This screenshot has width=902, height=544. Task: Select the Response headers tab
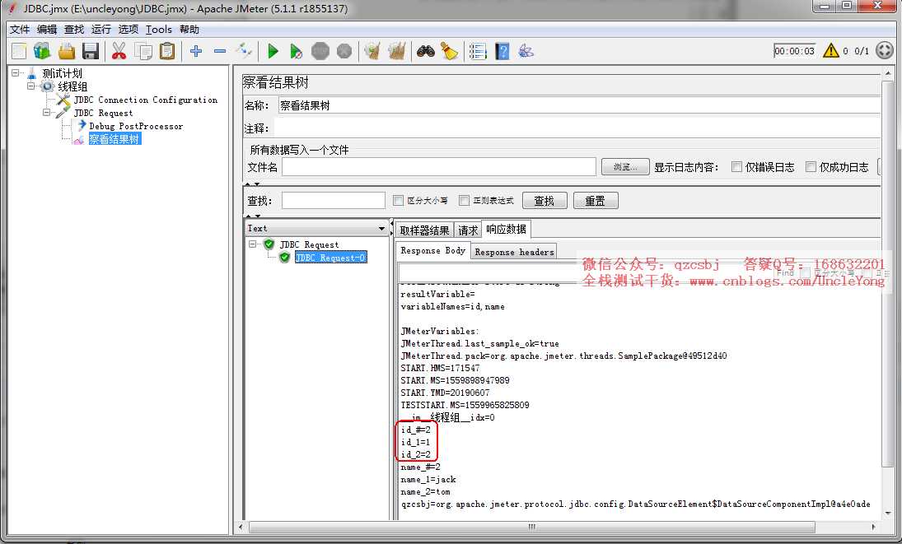tap(514, 252)
